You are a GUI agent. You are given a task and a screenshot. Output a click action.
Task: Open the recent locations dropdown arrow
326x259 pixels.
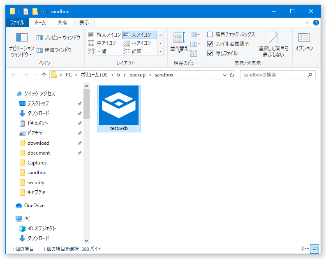[x=35, y=75]
